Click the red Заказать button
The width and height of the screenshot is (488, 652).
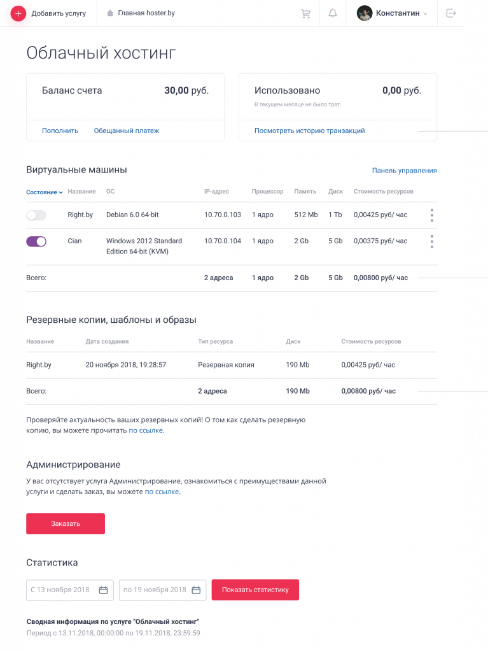[x=66, y=523]
